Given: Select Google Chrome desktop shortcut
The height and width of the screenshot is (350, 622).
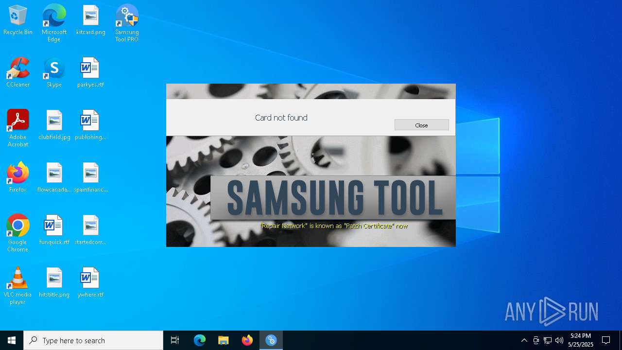Looking at the screenshot, I should pyautogui.click(x=18, y=233).
